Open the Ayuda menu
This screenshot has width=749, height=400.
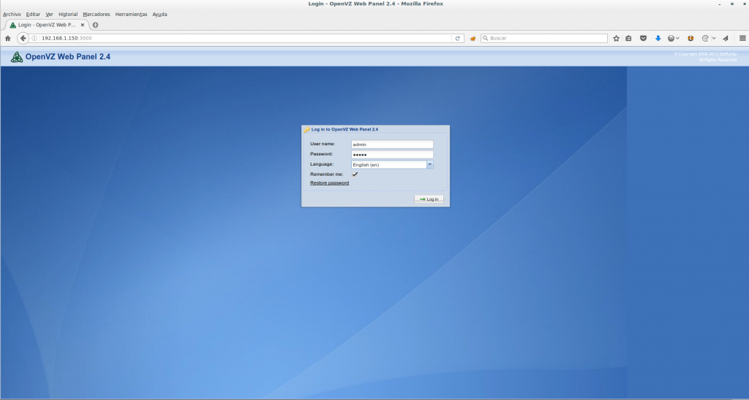coord(159,15)
